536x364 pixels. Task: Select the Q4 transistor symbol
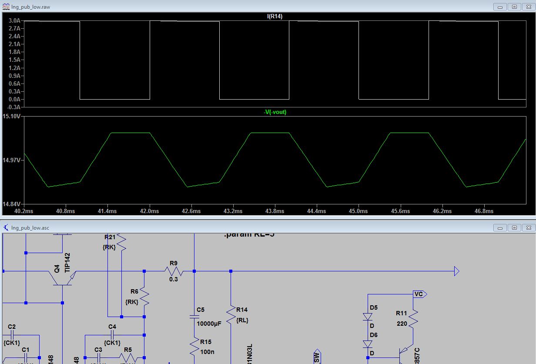click(63, 278)
